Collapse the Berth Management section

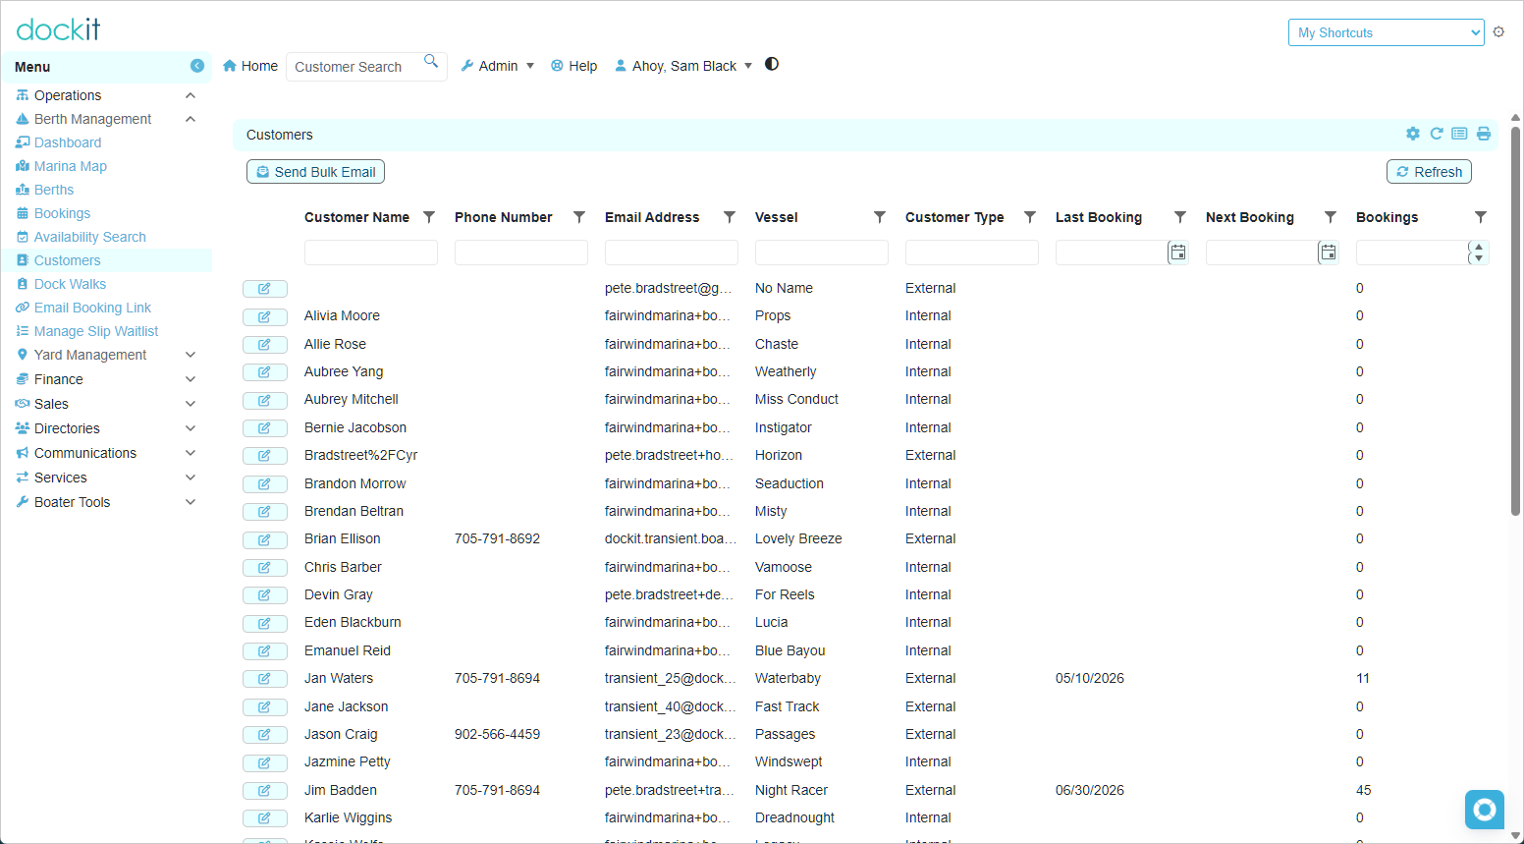[x=190, y=119]
